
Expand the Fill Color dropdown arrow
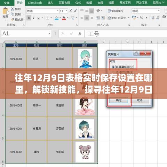(60, 18)
